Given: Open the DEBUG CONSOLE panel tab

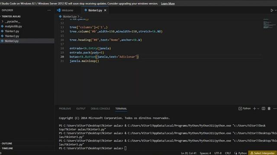Looking at the screenshot, I should coord(100,108).
